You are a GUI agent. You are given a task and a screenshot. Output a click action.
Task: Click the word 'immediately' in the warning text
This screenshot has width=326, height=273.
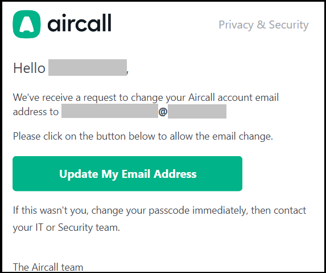[x=220, y=210]
